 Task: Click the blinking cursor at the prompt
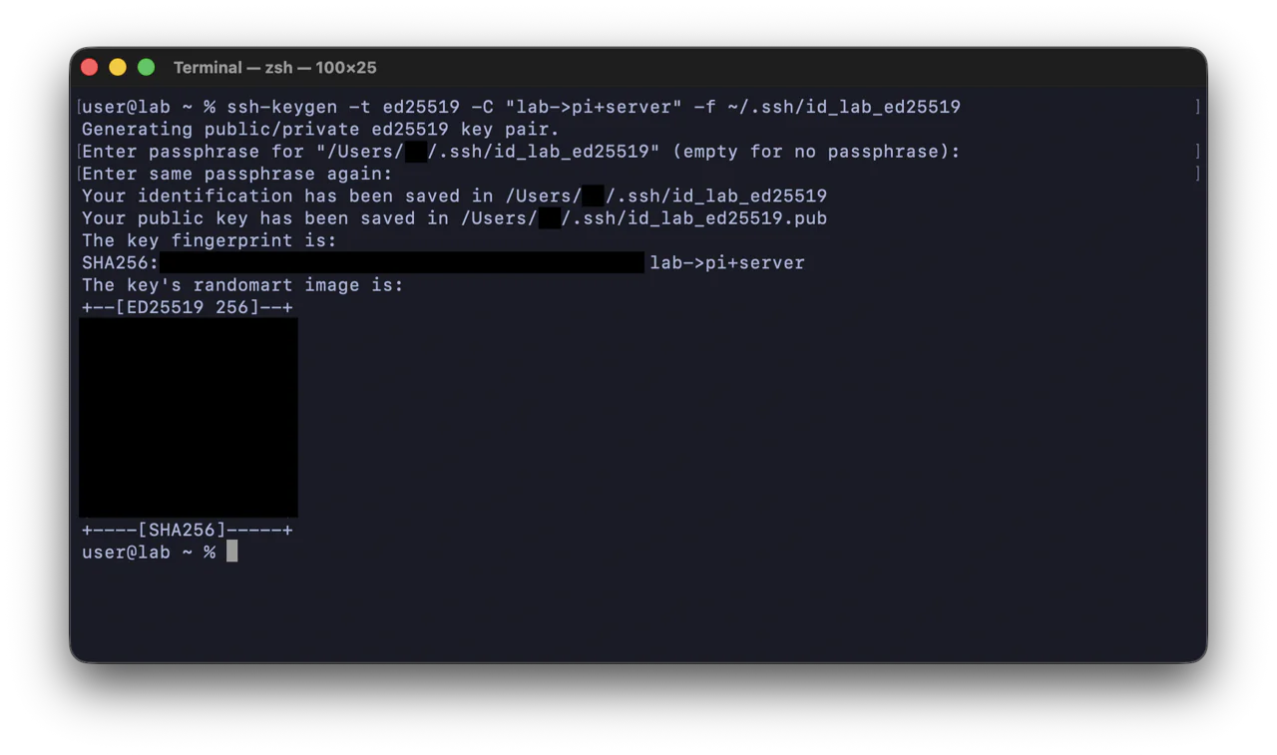(231, 552)
